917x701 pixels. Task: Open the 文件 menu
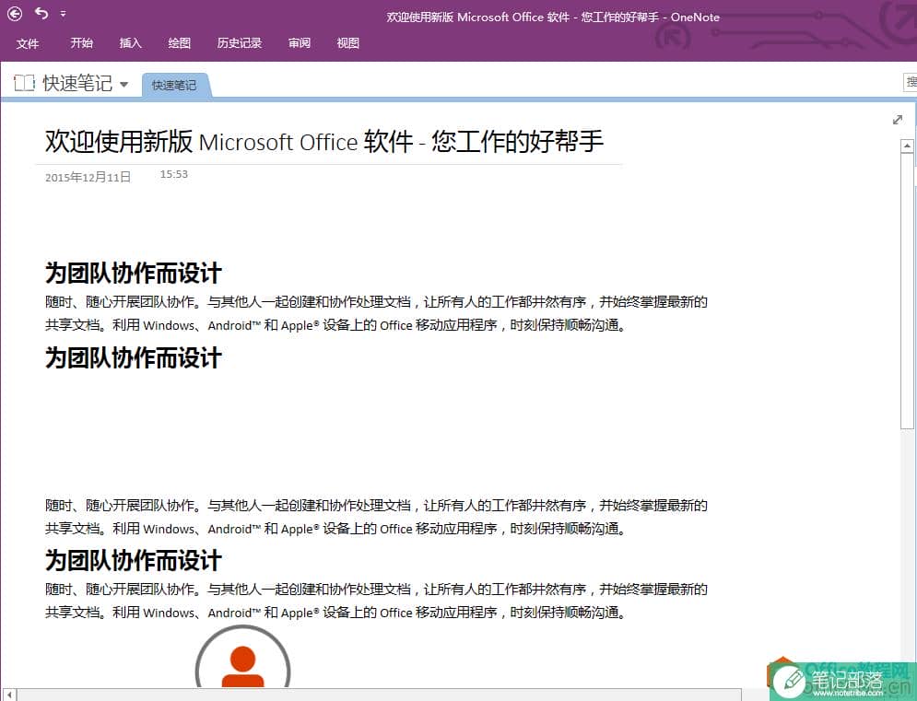[28, 43]
